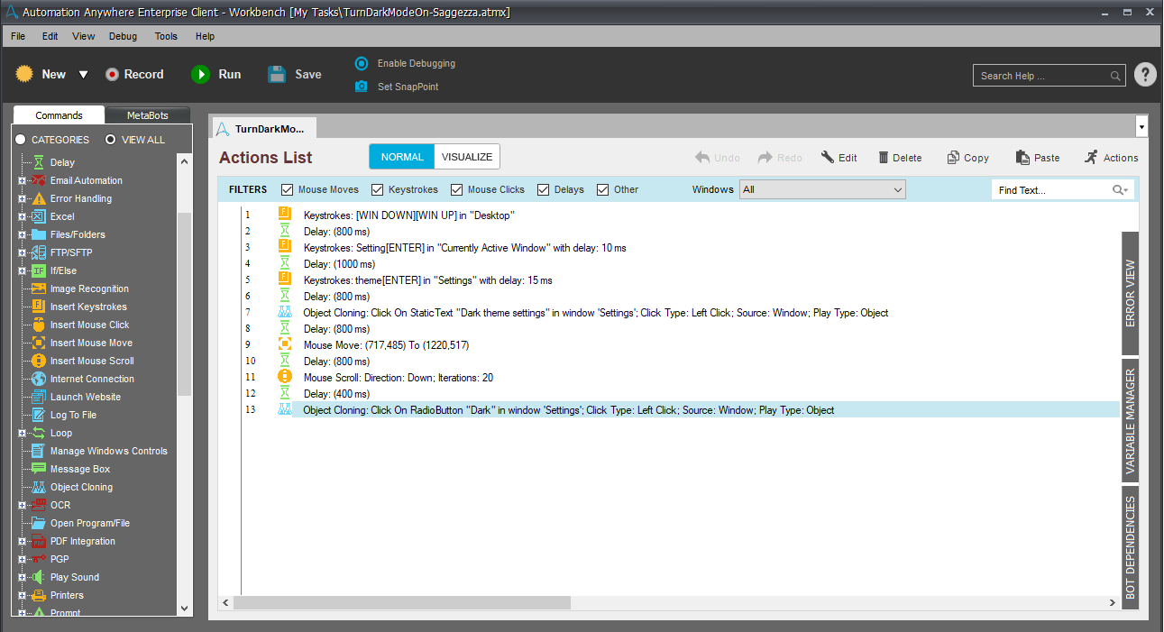The width and height of the screenshot is (1164, 632).
Task: Select the Image Recognition command icon
Action: tap(39, 289)
